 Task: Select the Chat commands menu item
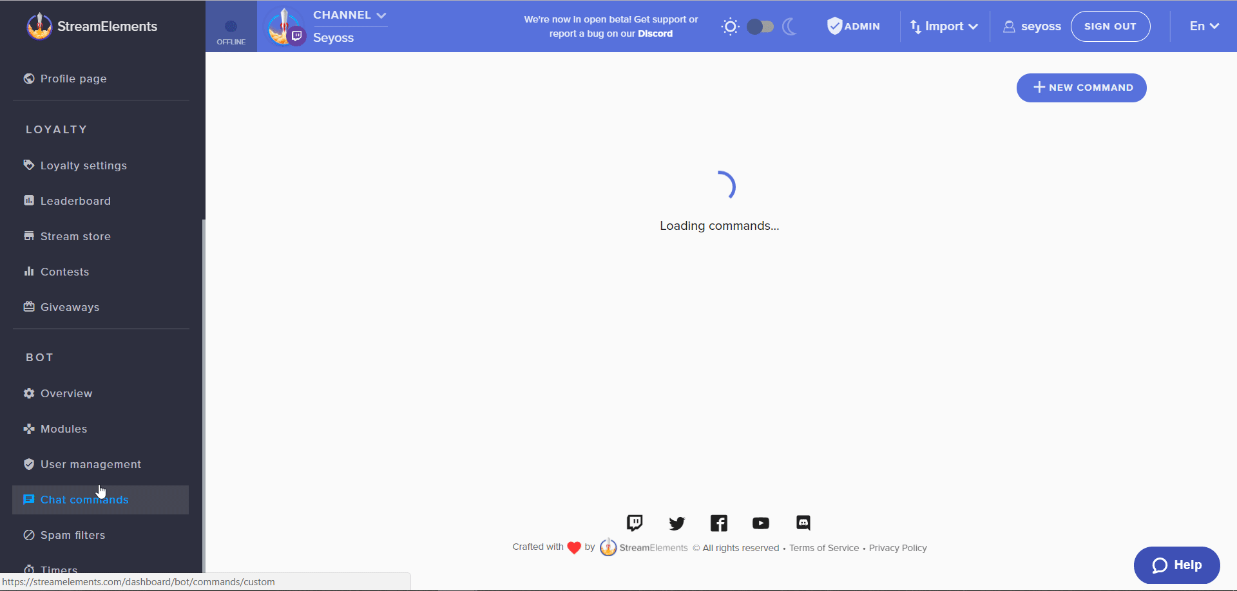tap(101, 500)
